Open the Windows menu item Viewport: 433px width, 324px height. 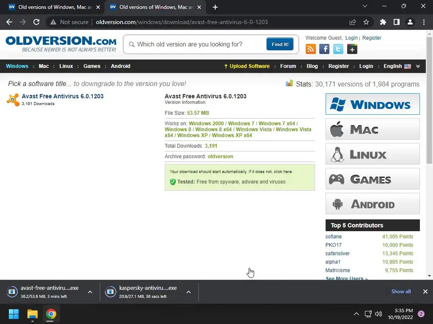(17, 66)
